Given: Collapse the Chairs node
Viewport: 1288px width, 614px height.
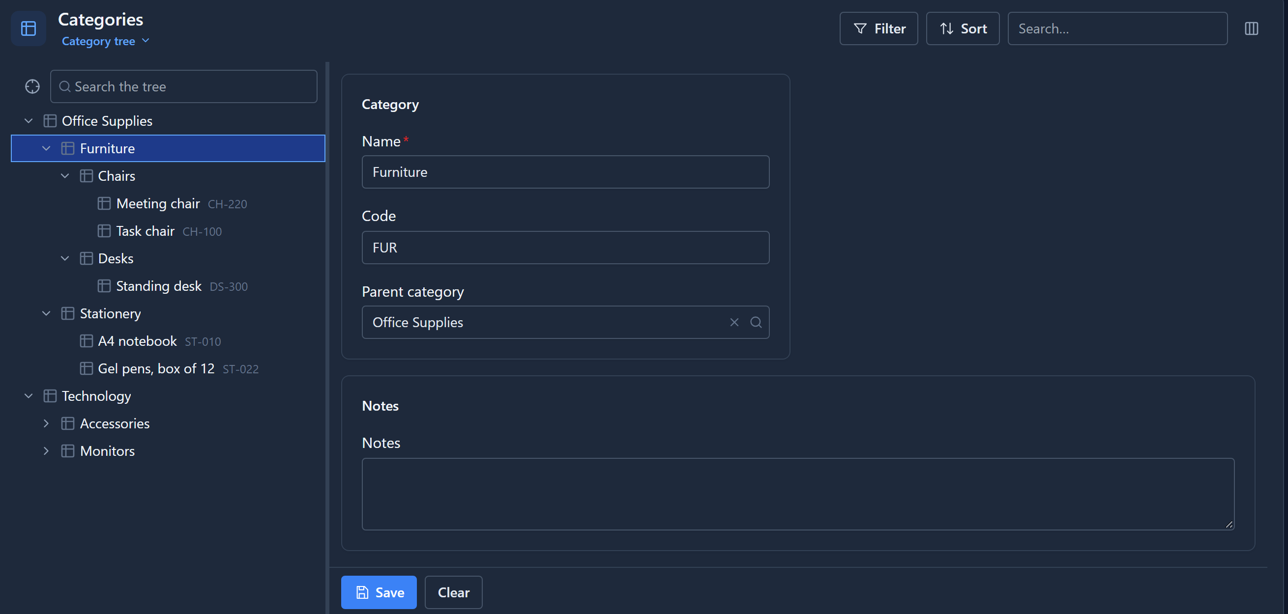Looking at the screenshot, I should (x=64, y=176).
